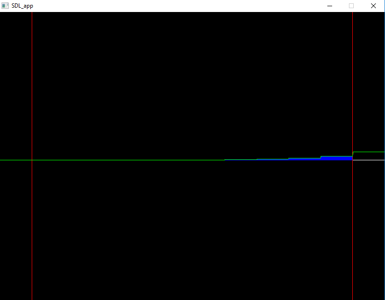Screen dimensions: 385x300
Task: Click the top end of the red vertical line
Action: coord(32,13)
